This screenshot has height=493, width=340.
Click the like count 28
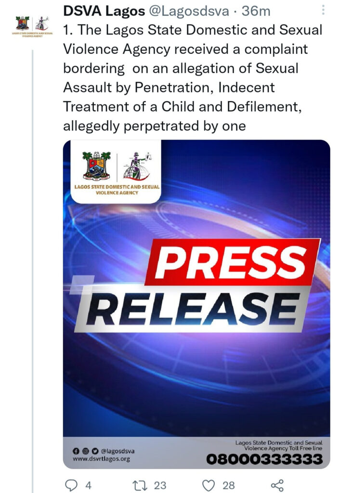tap(229, 485)
